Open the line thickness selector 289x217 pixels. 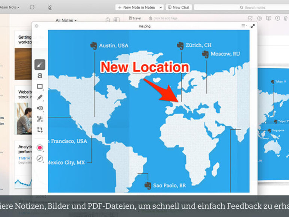tap(40, 158)
